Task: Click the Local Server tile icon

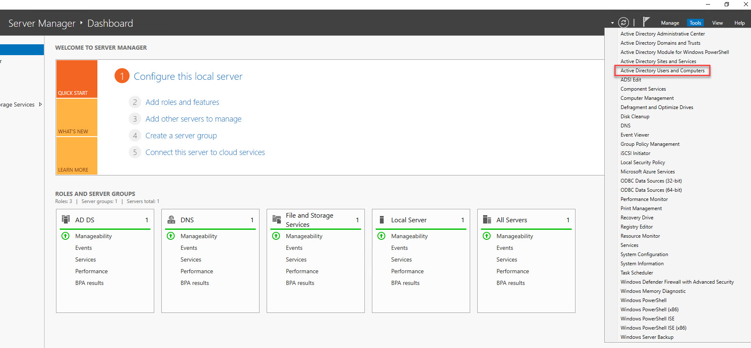Action: pos(382,219)
